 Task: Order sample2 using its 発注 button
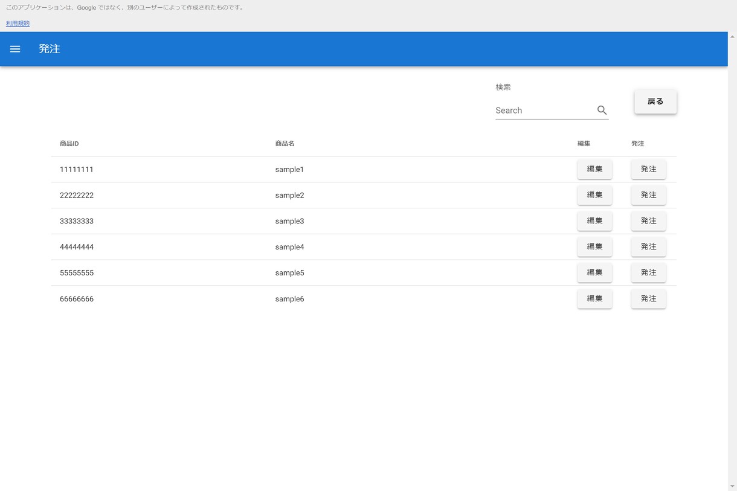pyautogui.click(x=648, y=195)
